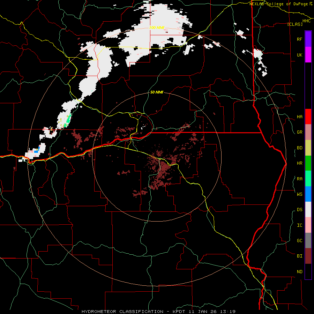Click the RF legend label
Viewport: 314px width, 314px height.
click(299, 39)
